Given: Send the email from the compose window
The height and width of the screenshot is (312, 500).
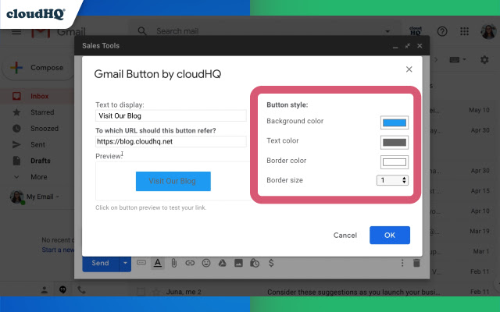Looking at the screenshot, I should pyautogui.click(x=101, y=263).
